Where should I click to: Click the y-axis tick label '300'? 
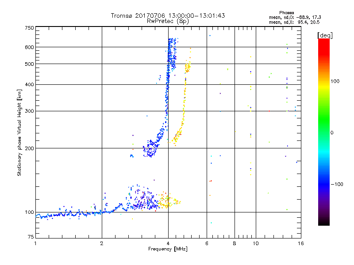click(29, 111)
